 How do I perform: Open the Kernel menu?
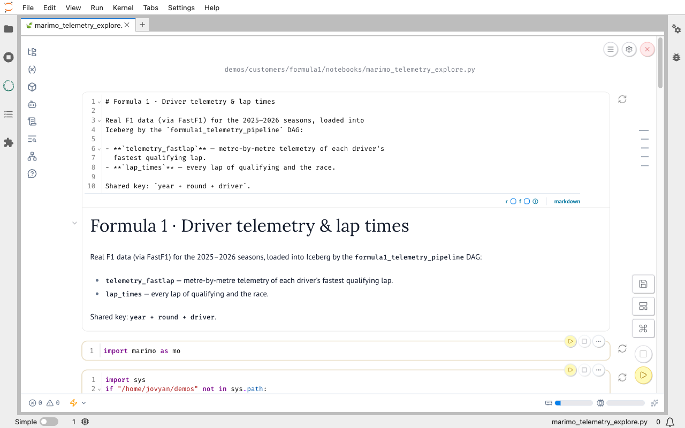(124, 7)
